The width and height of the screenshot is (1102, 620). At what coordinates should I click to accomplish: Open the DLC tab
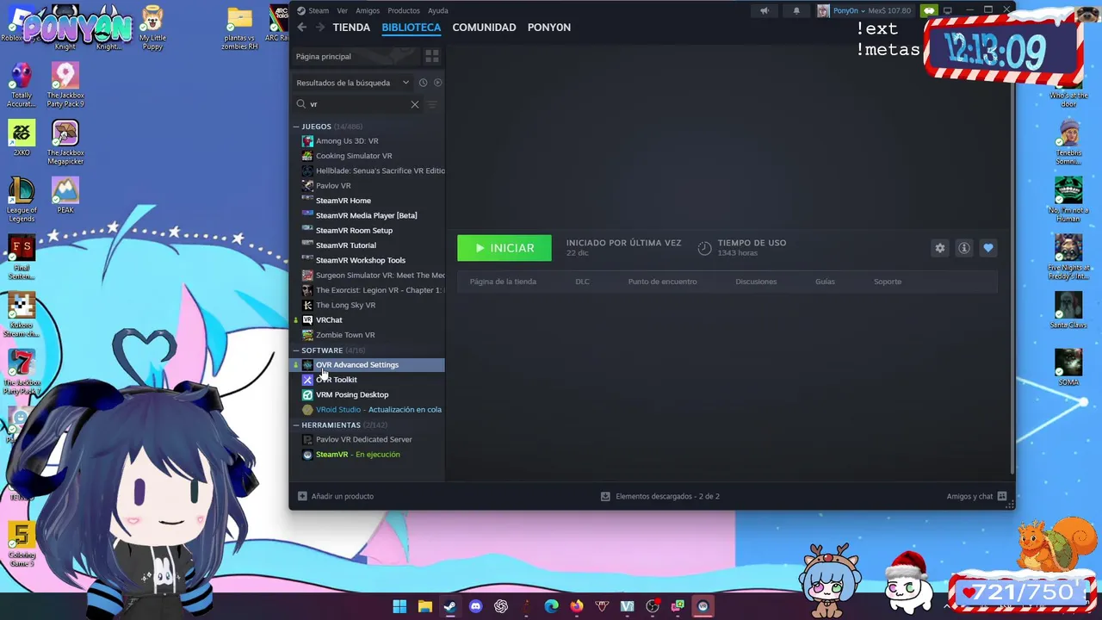[582, 282]
